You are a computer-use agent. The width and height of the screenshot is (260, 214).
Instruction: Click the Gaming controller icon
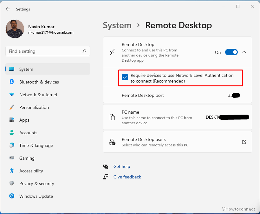12,158
